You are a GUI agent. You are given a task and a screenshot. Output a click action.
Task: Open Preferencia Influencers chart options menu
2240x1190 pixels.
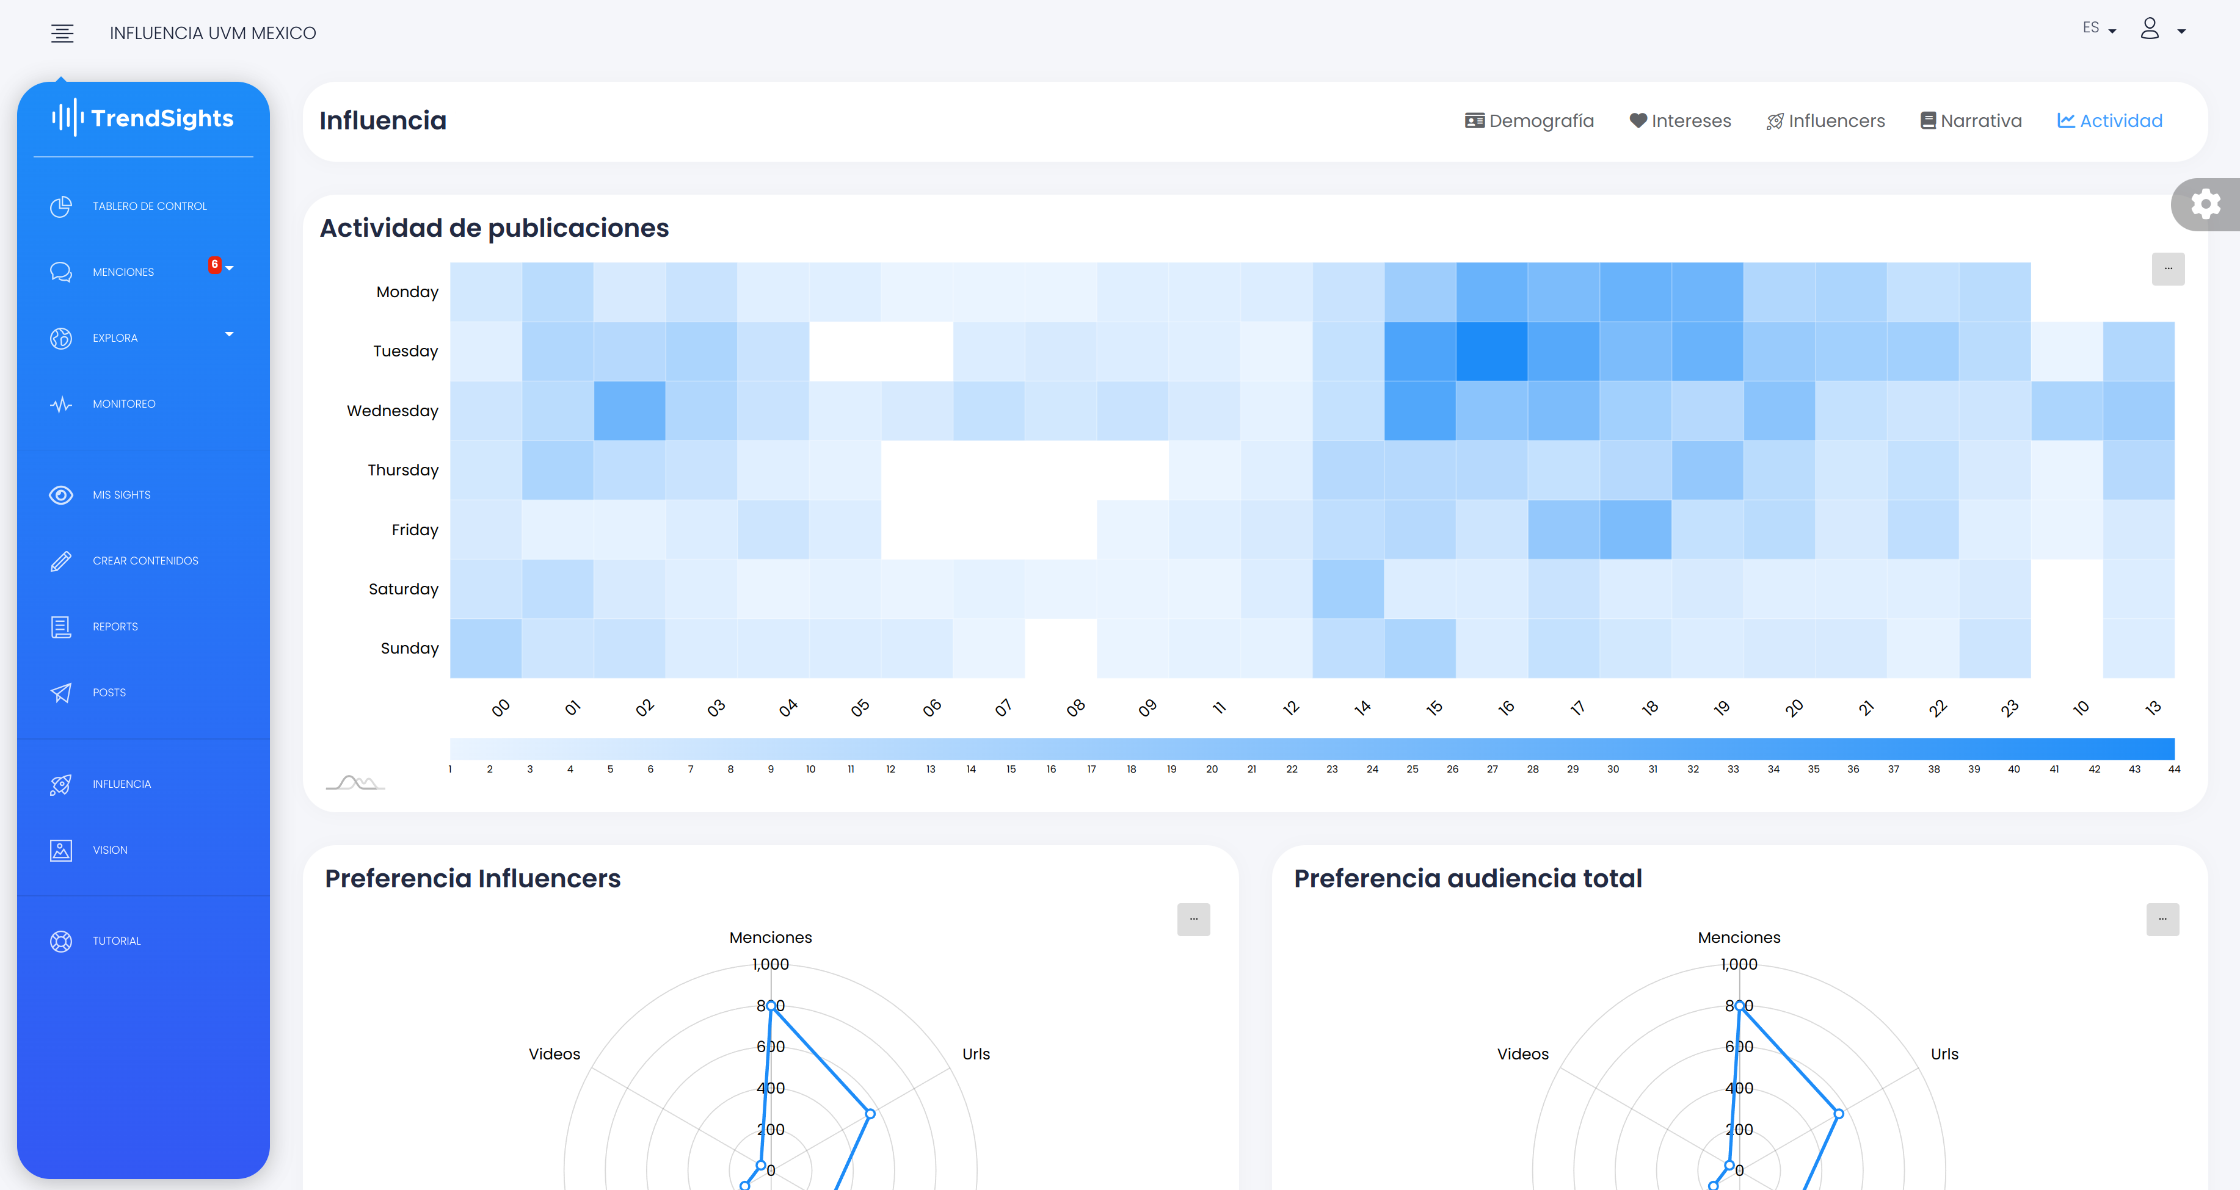[1194, 919]
